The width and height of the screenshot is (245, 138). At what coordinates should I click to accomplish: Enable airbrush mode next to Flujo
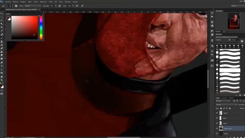pyautogui.click(x=77, y=6)
